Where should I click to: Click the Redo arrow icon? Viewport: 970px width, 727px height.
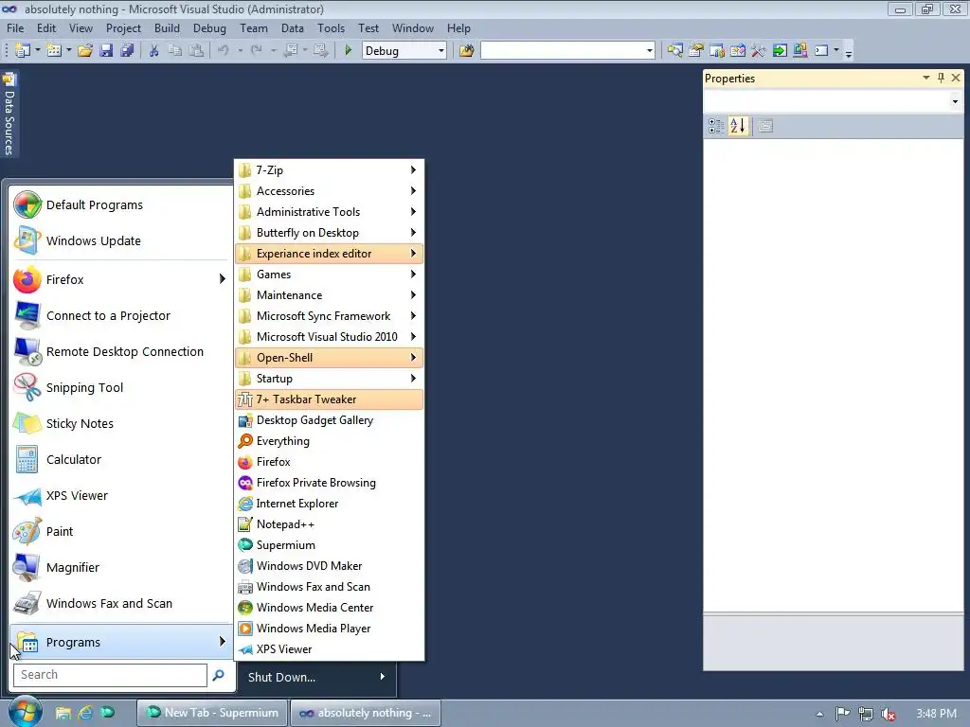pos(256,51)
